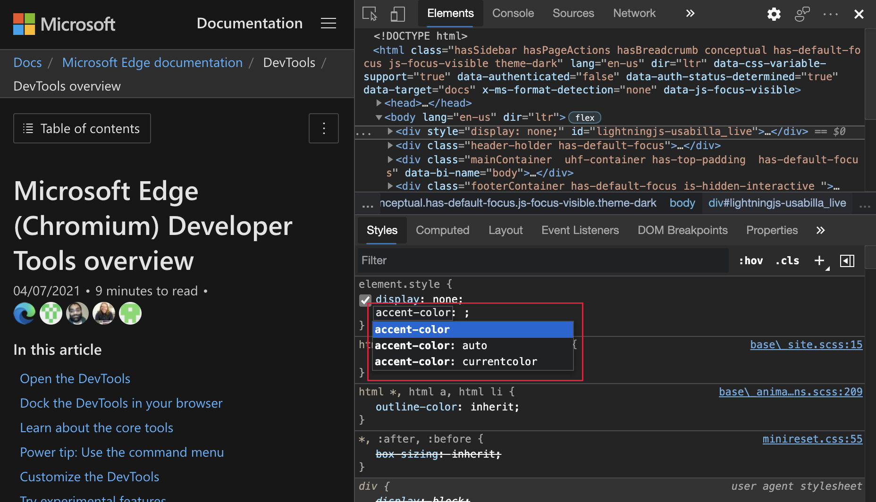Screen dimensions: 876x502
Task: Choose accent-color: currentcolor autocomplete suggestion
Action: coord(473,361)
